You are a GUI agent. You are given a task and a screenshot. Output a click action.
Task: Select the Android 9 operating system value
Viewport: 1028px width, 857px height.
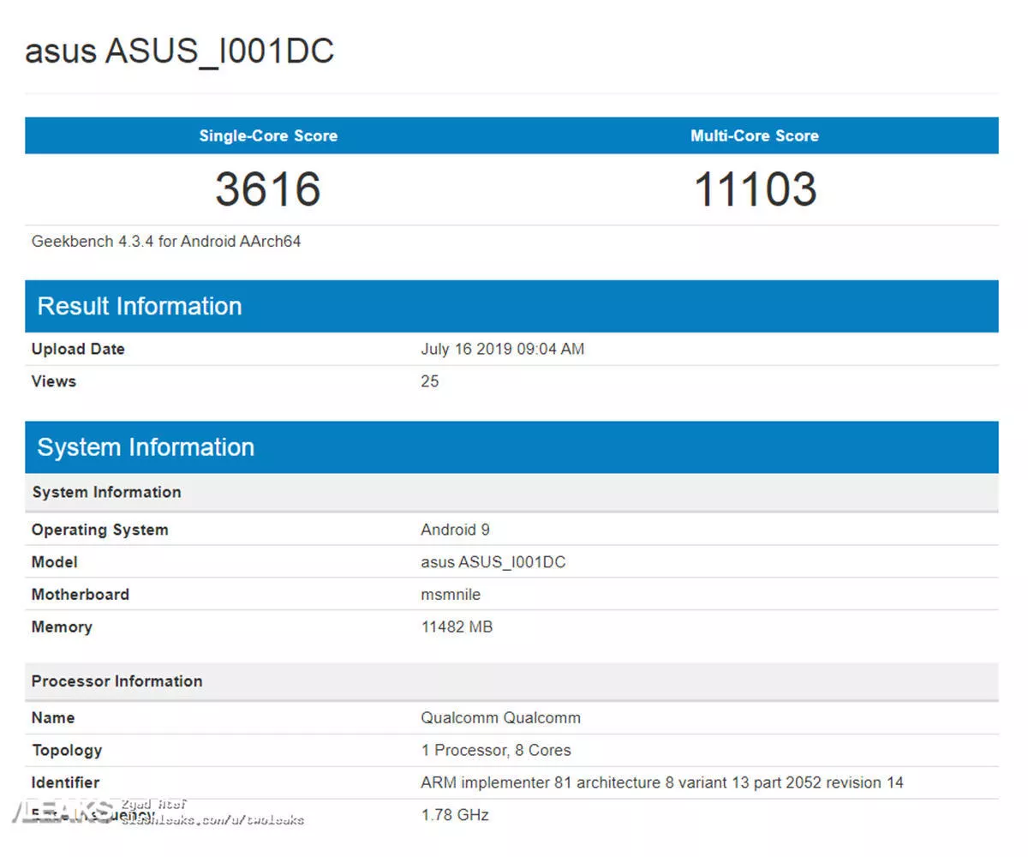[455, 530]
